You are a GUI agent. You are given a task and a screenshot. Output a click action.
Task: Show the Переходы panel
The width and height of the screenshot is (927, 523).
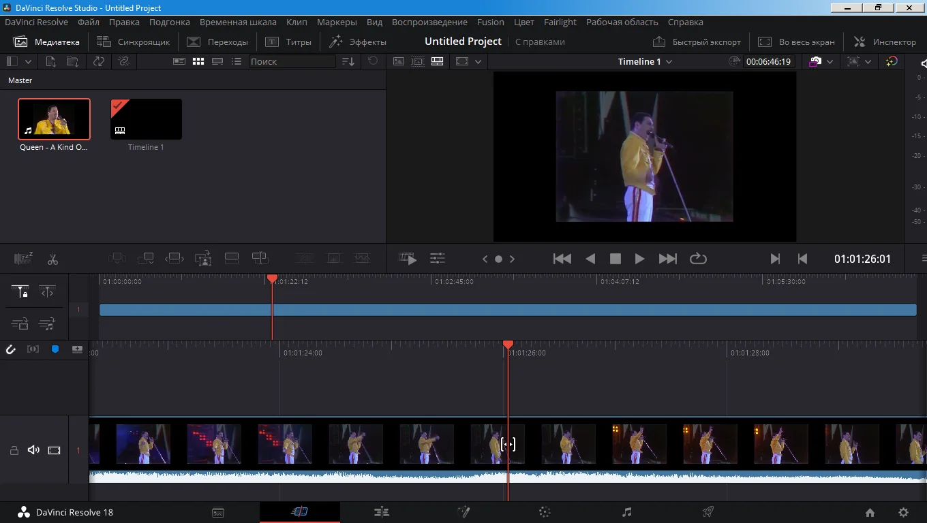coord(217,42)
